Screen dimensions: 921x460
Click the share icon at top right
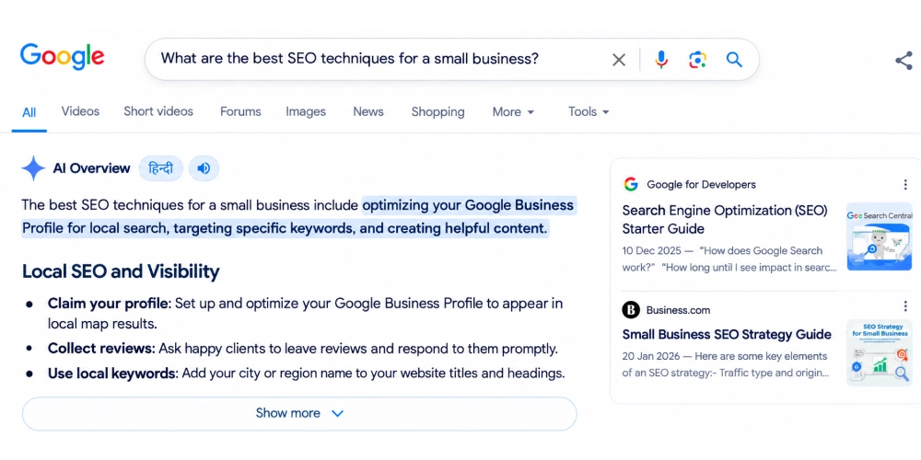click(x=904, y=61)
